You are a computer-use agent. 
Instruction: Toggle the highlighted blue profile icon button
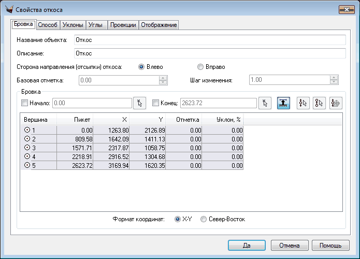(x=283, y=103)
